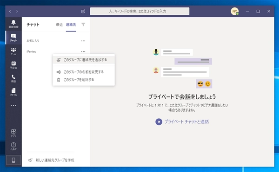Click the mobile app download icon
Screen dimensions: 279x172
13,160
